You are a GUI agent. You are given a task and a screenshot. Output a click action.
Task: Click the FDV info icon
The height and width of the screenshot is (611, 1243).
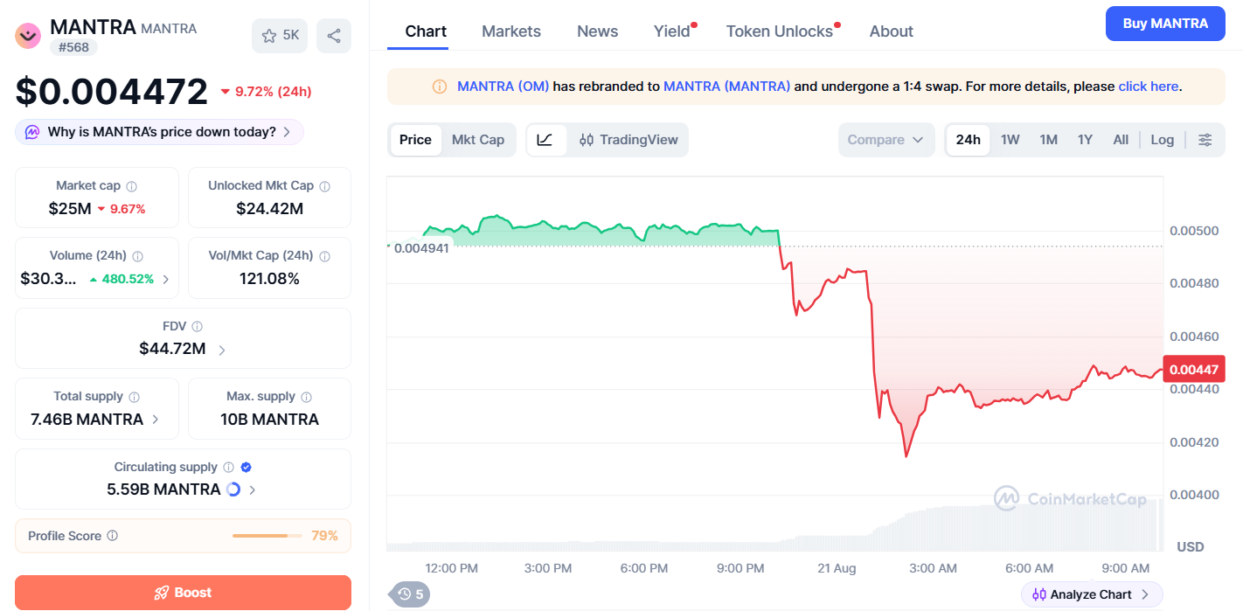point(198,326)
